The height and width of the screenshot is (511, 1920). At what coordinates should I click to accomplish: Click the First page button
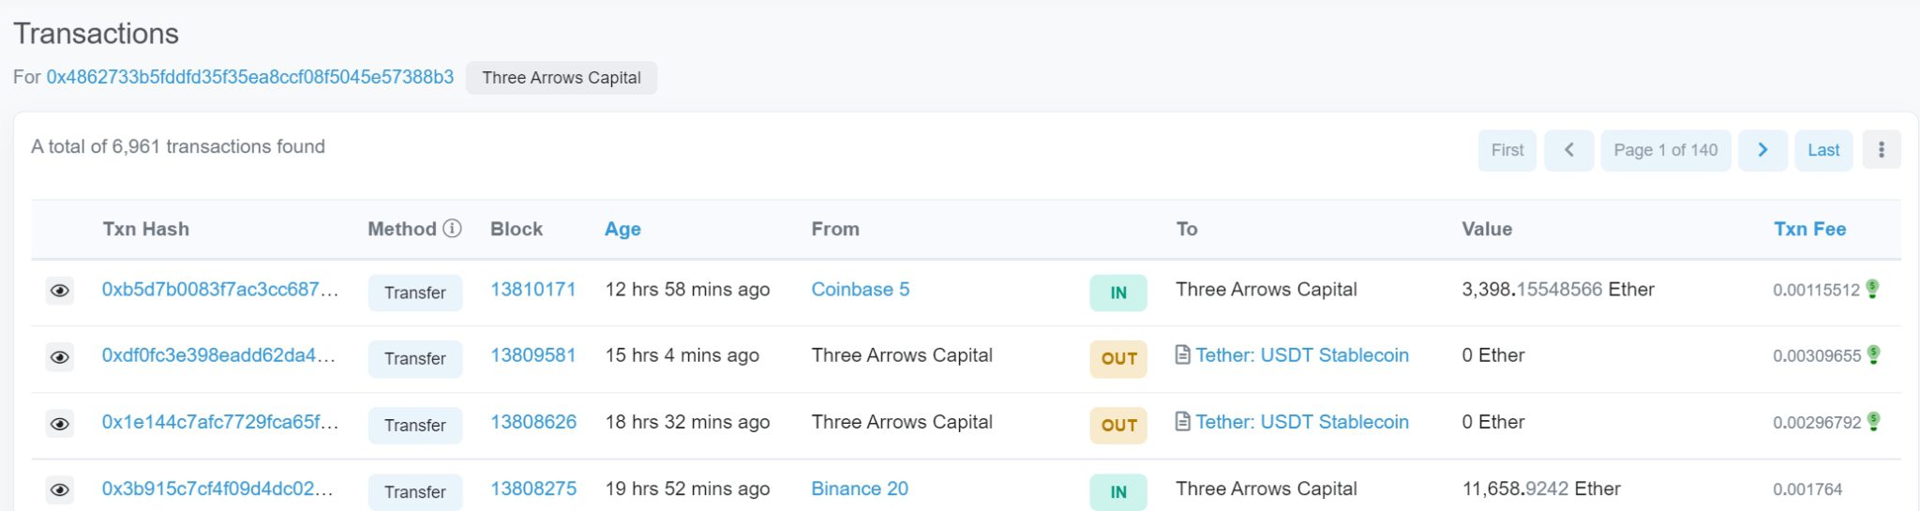[1507, 150]
